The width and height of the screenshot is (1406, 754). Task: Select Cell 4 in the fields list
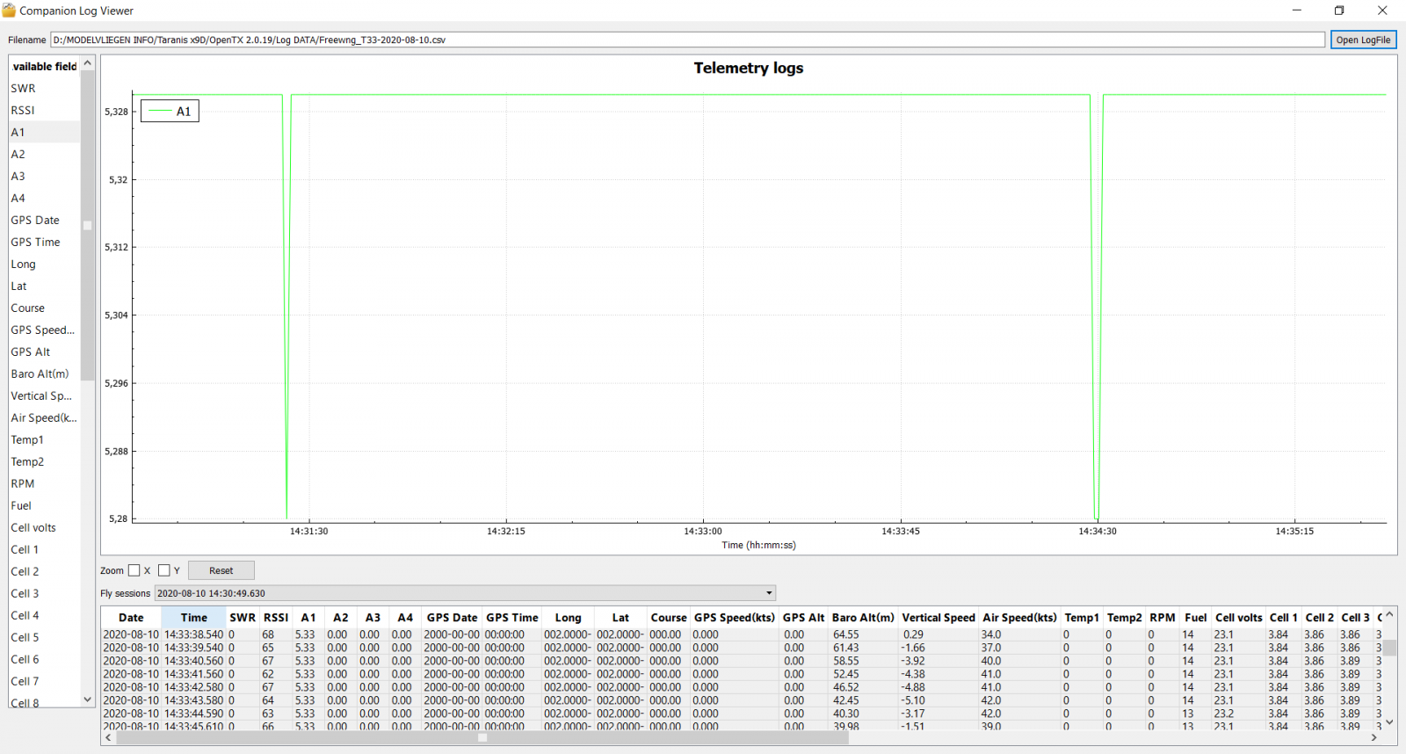[x=44, y=615]
